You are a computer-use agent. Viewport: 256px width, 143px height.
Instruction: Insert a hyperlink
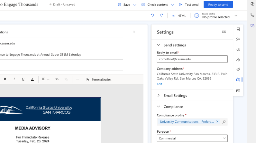(57, 79)
